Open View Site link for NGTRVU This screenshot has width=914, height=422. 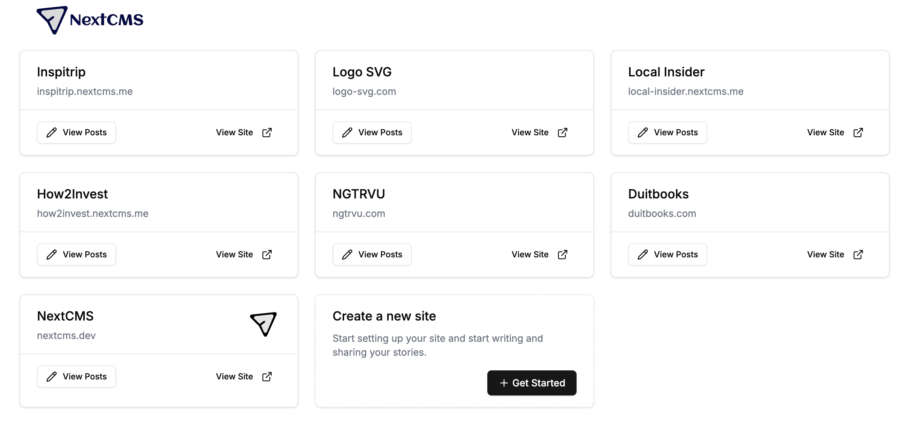coord(540,255)
